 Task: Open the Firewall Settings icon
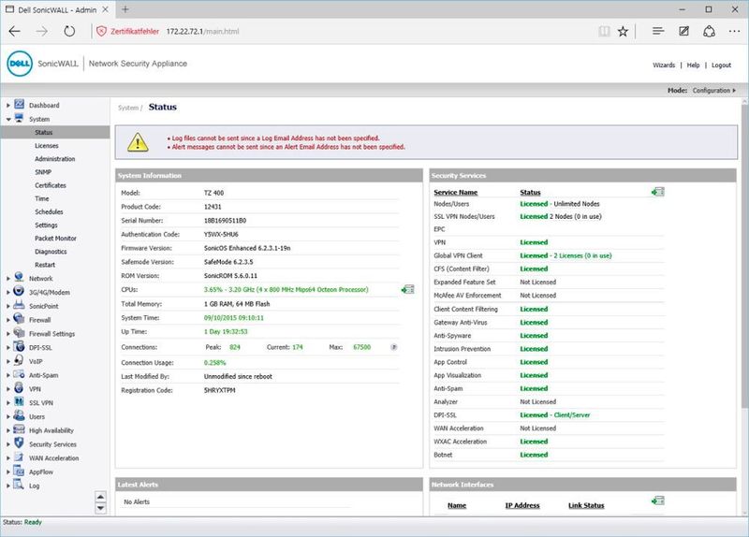coord(19,332)
